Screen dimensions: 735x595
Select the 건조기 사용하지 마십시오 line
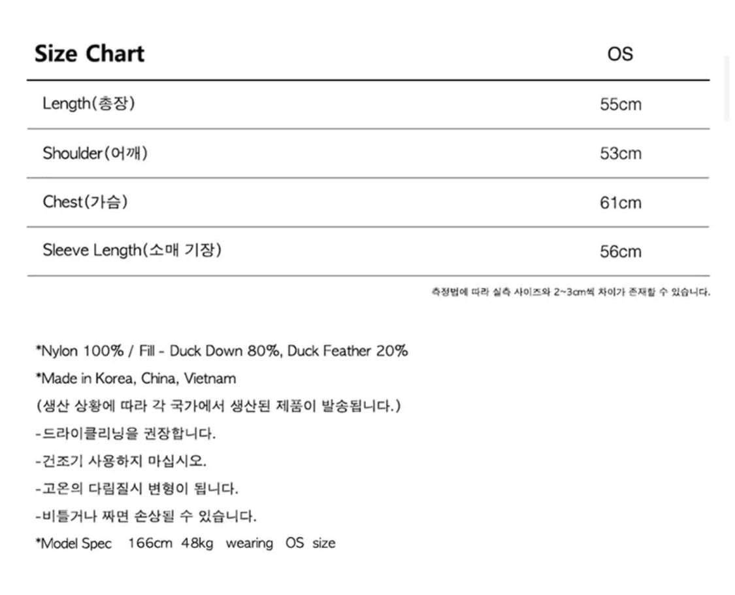coord(121,461)
